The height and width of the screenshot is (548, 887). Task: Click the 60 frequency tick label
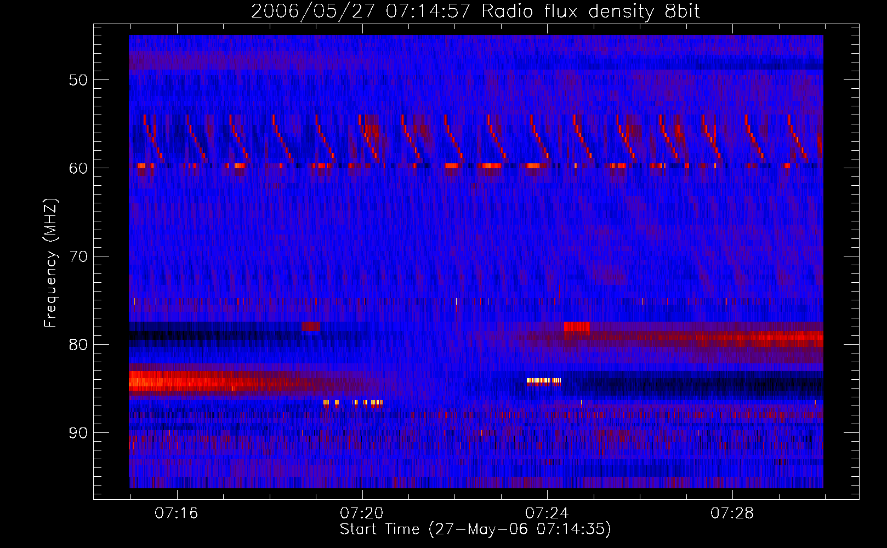[x=78, y=168]
